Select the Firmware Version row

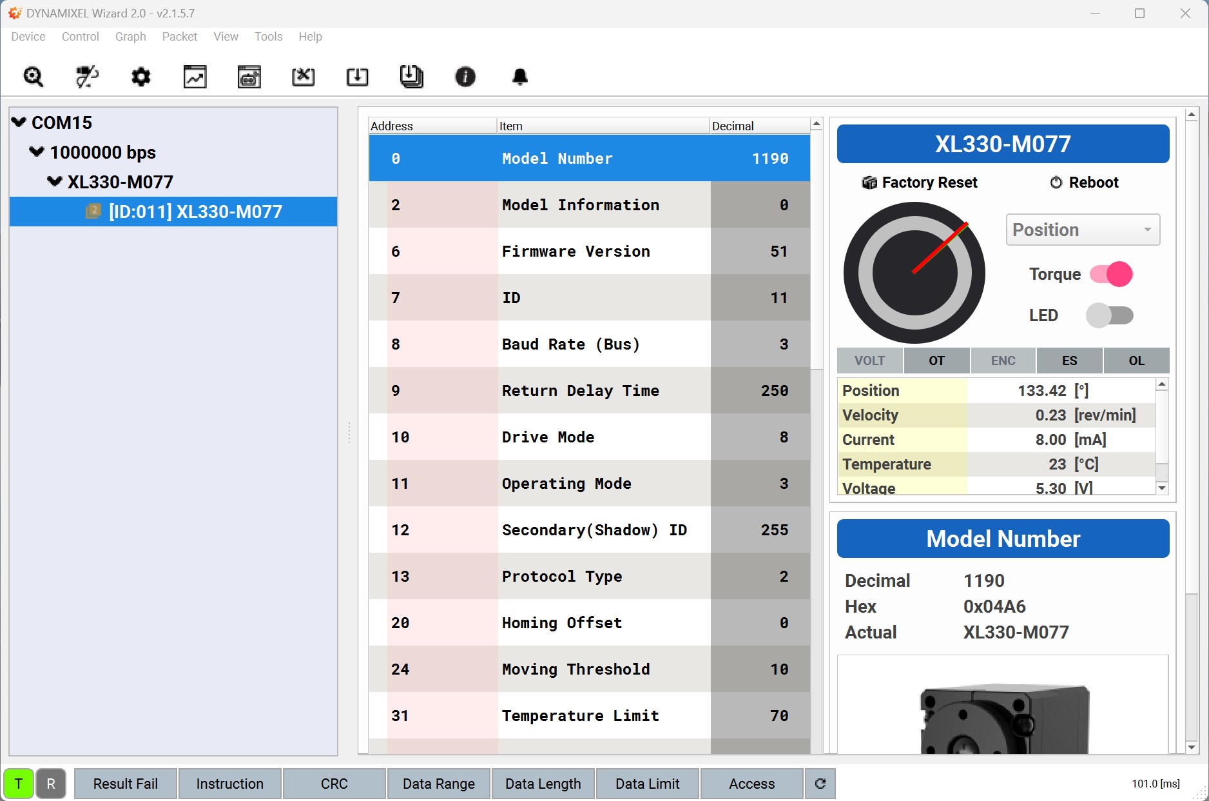tap(589, 251)
